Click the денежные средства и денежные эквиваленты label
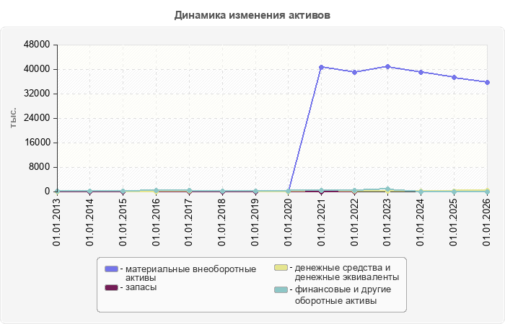The image size is (505, 324). [347, 272]
